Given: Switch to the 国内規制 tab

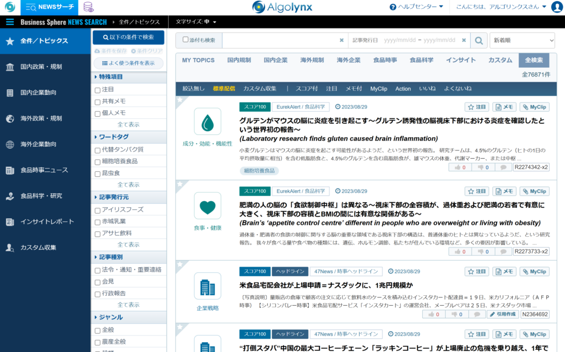Looking at the screenshot, I should [x=239, y=60].
